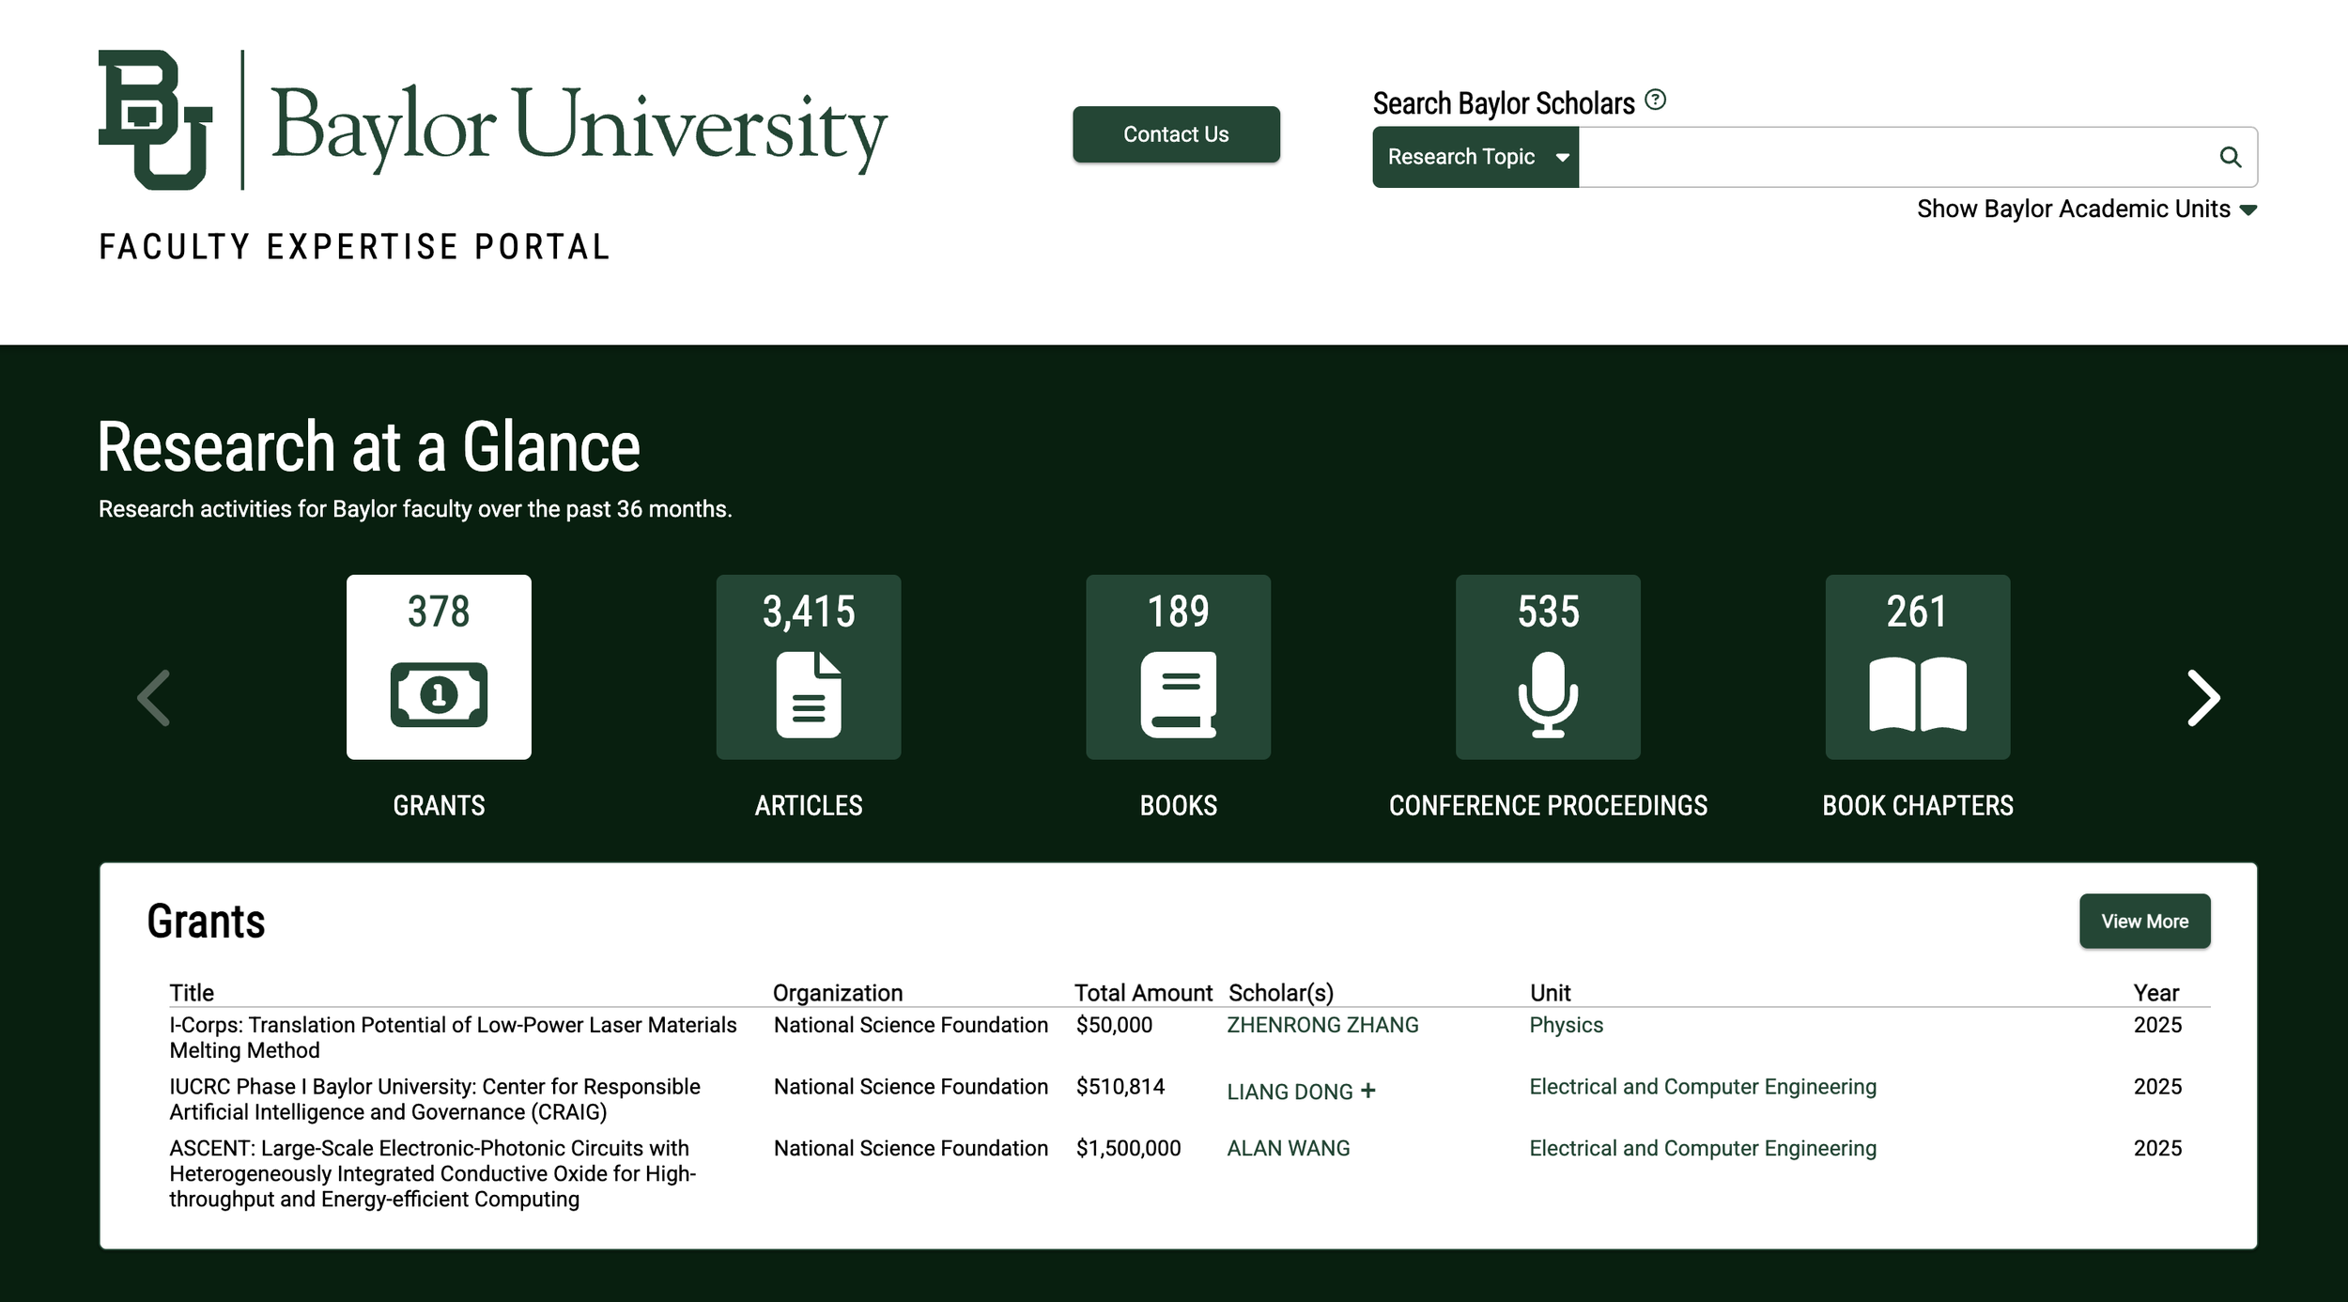Open the Research Topic dropdown

coord(1475,157)
